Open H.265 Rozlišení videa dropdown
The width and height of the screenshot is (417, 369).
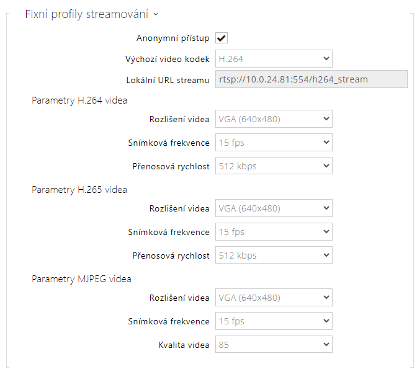(274, 208)
